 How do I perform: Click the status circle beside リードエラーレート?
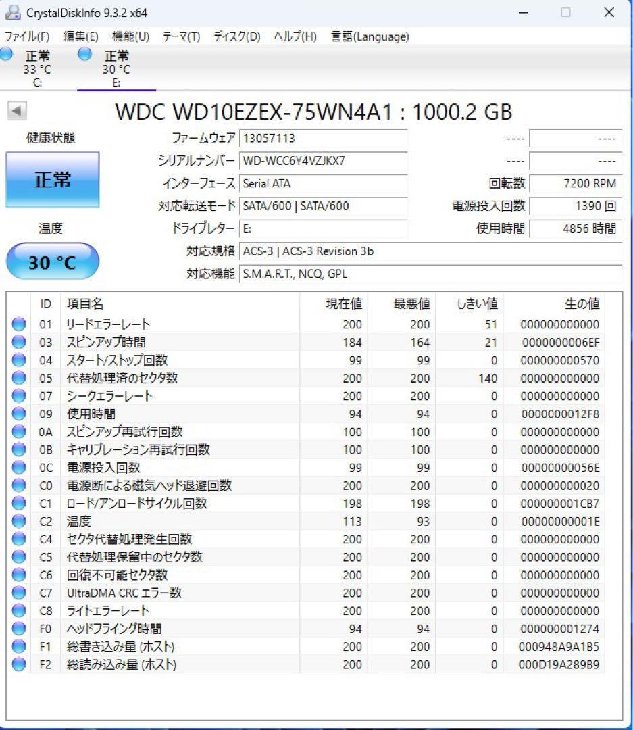[x=19, y=324]
